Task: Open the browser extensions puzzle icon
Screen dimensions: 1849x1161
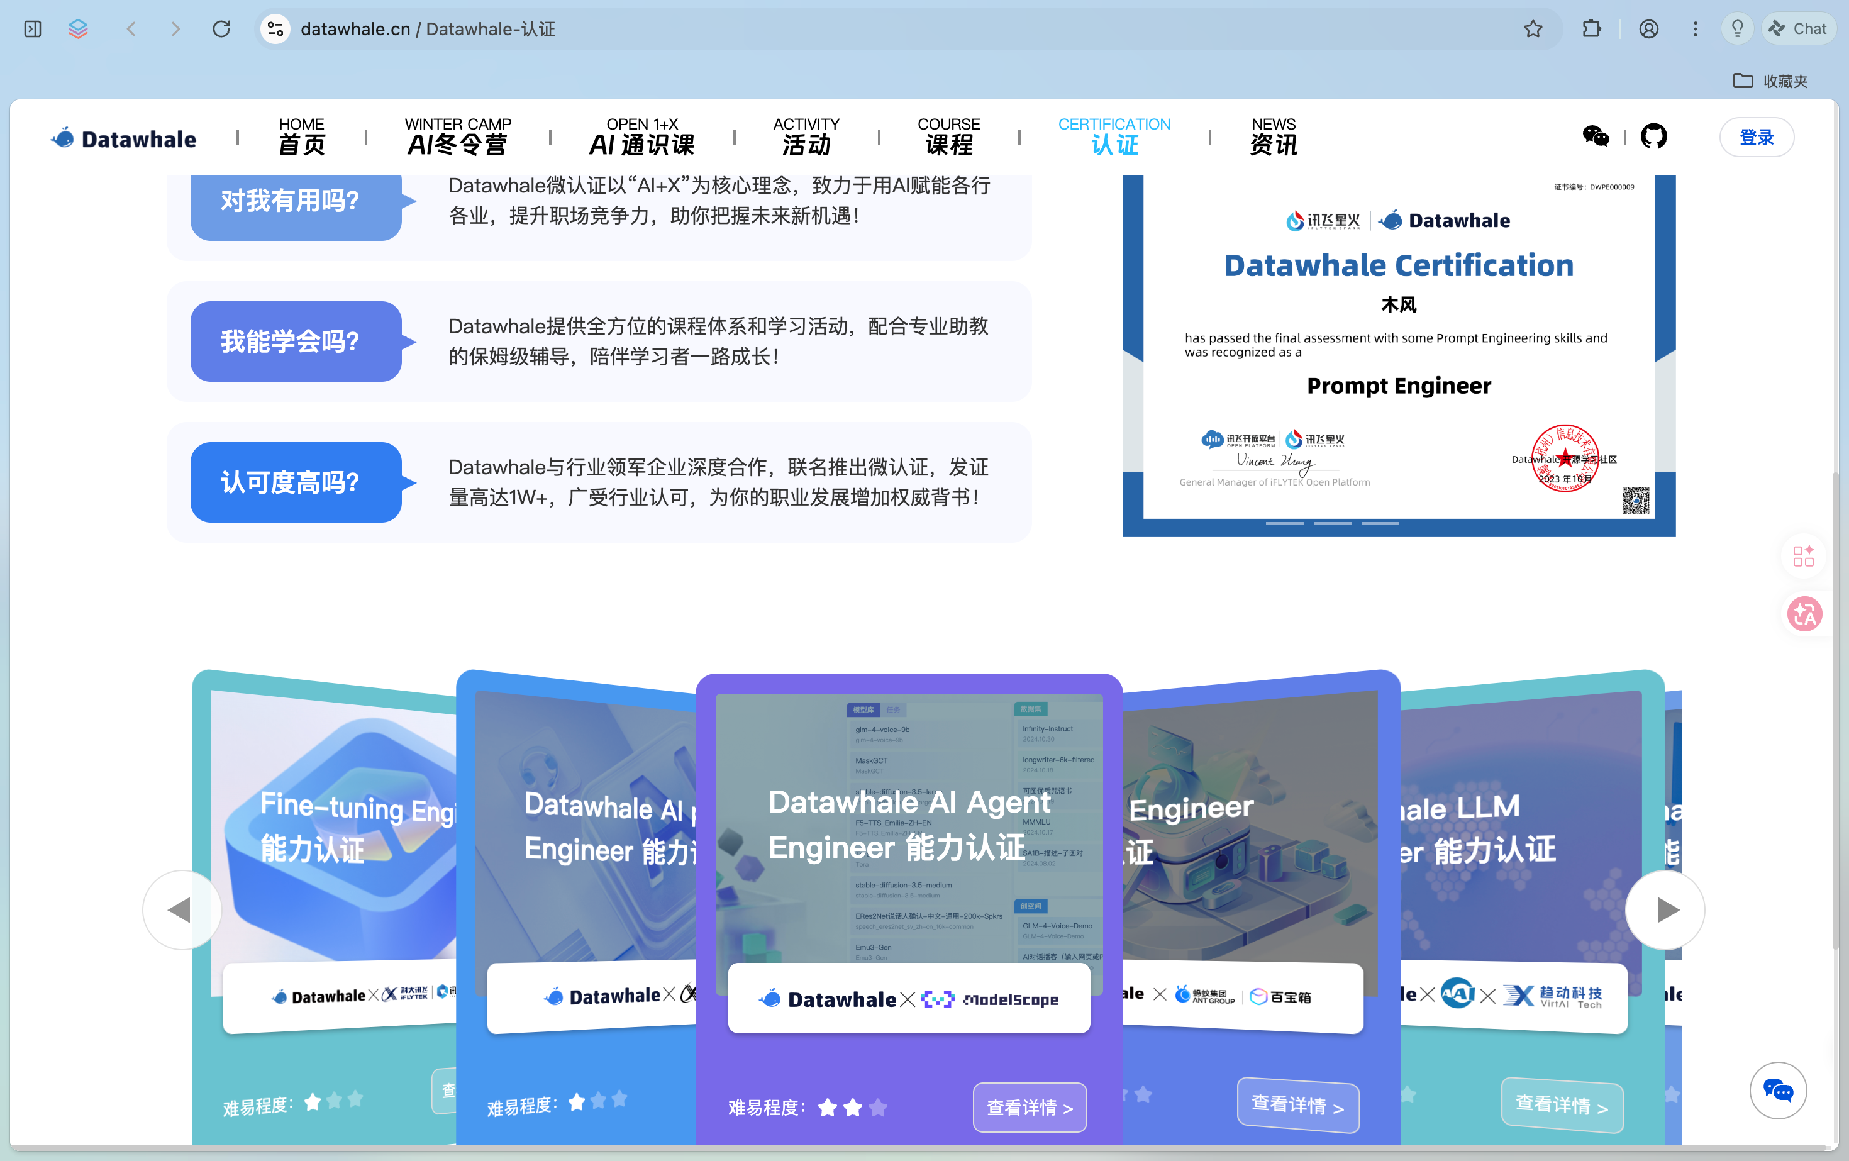Action: (x=1592, y=29)
